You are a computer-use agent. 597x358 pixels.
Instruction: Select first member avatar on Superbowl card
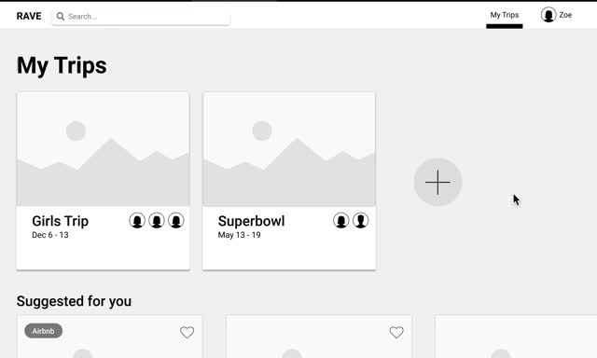tap(341, 220)
